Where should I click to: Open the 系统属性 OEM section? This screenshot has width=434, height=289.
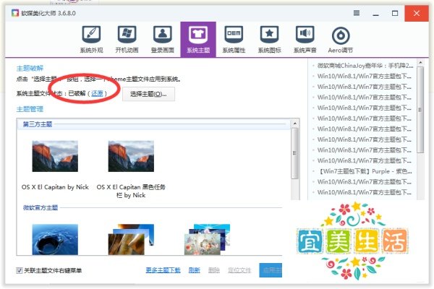pos(234,40)
